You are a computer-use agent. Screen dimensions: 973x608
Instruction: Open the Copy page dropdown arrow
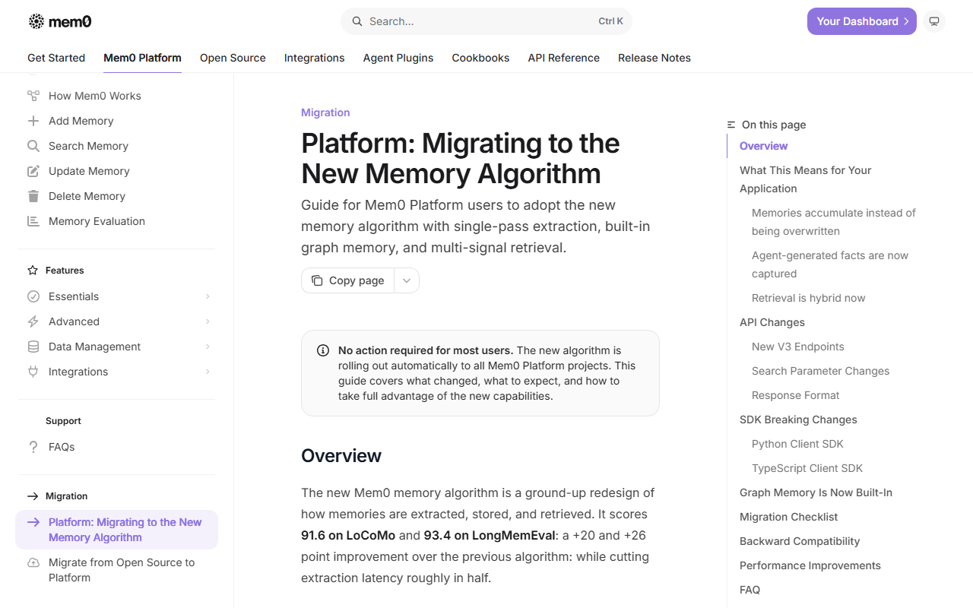click(407, 280)
